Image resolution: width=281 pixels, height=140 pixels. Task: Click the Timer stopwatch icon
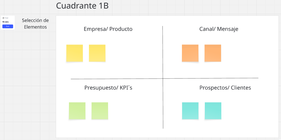[3, 18]
